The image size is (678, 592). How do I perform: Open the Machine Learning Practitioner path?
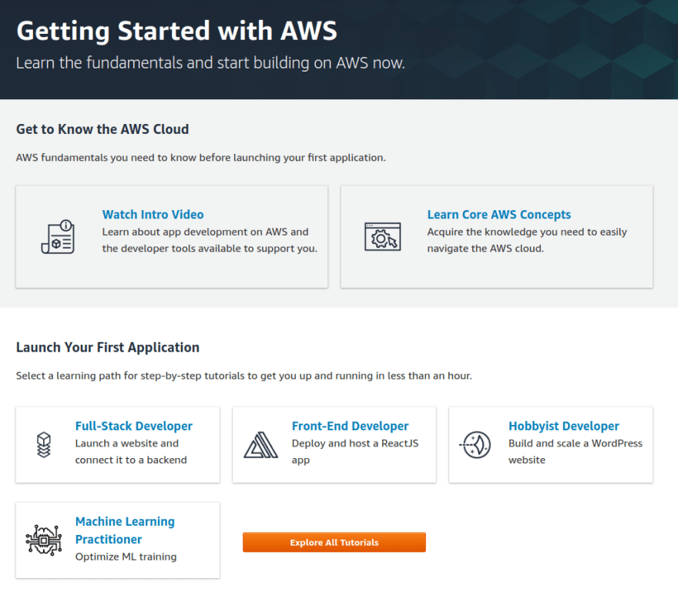[125, 530]
